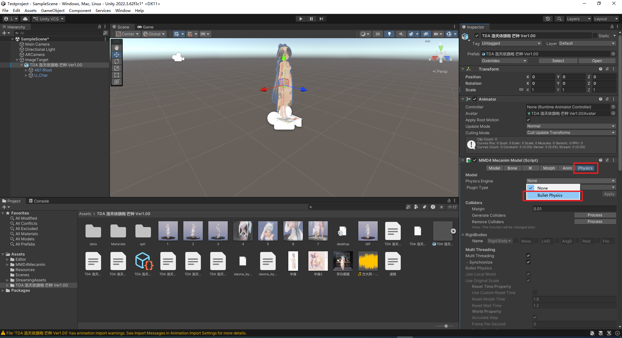Toggle the GameObject active checkbox

click(477, 36)
